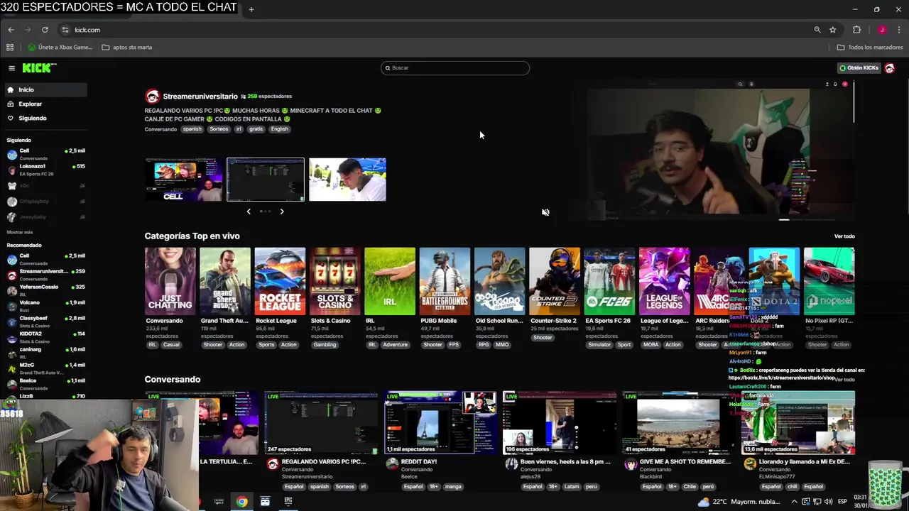Open the volume speaker tray icon
909x511 pixels.
pyautogui.click(x=828, y=502)
